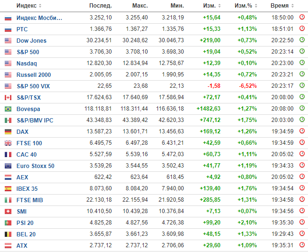Select last price 30.234,51
The height and width of the screenshot is (252, 308).
[x=99, y=40]
